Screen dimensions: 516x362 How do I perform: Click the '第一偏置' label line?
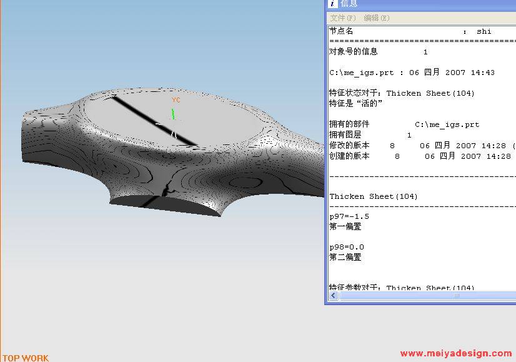point(345,226)
